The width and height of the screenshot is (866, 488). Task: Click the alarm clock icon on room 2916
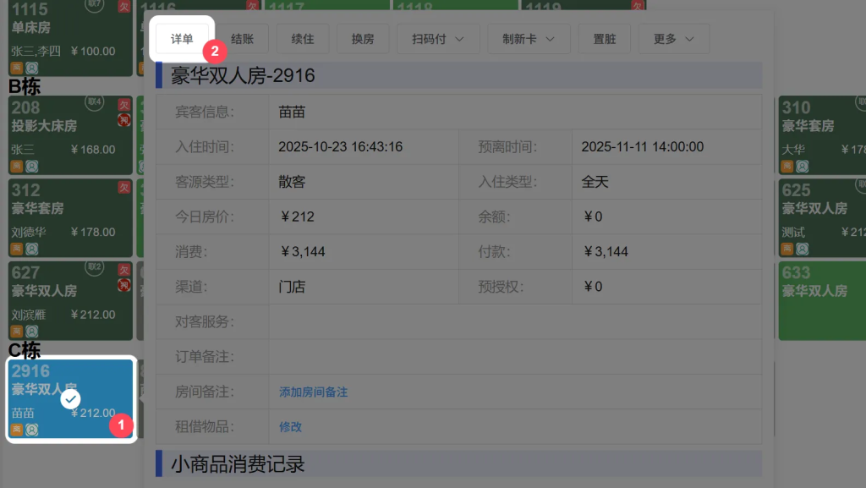tap(31, 430)
